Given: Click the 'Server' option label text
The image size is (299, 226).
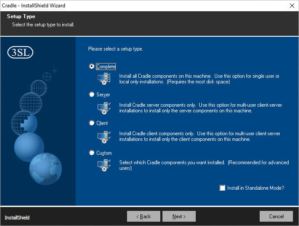Looking at the screenshot, I should pyautogui.click(x=103, y=95).
